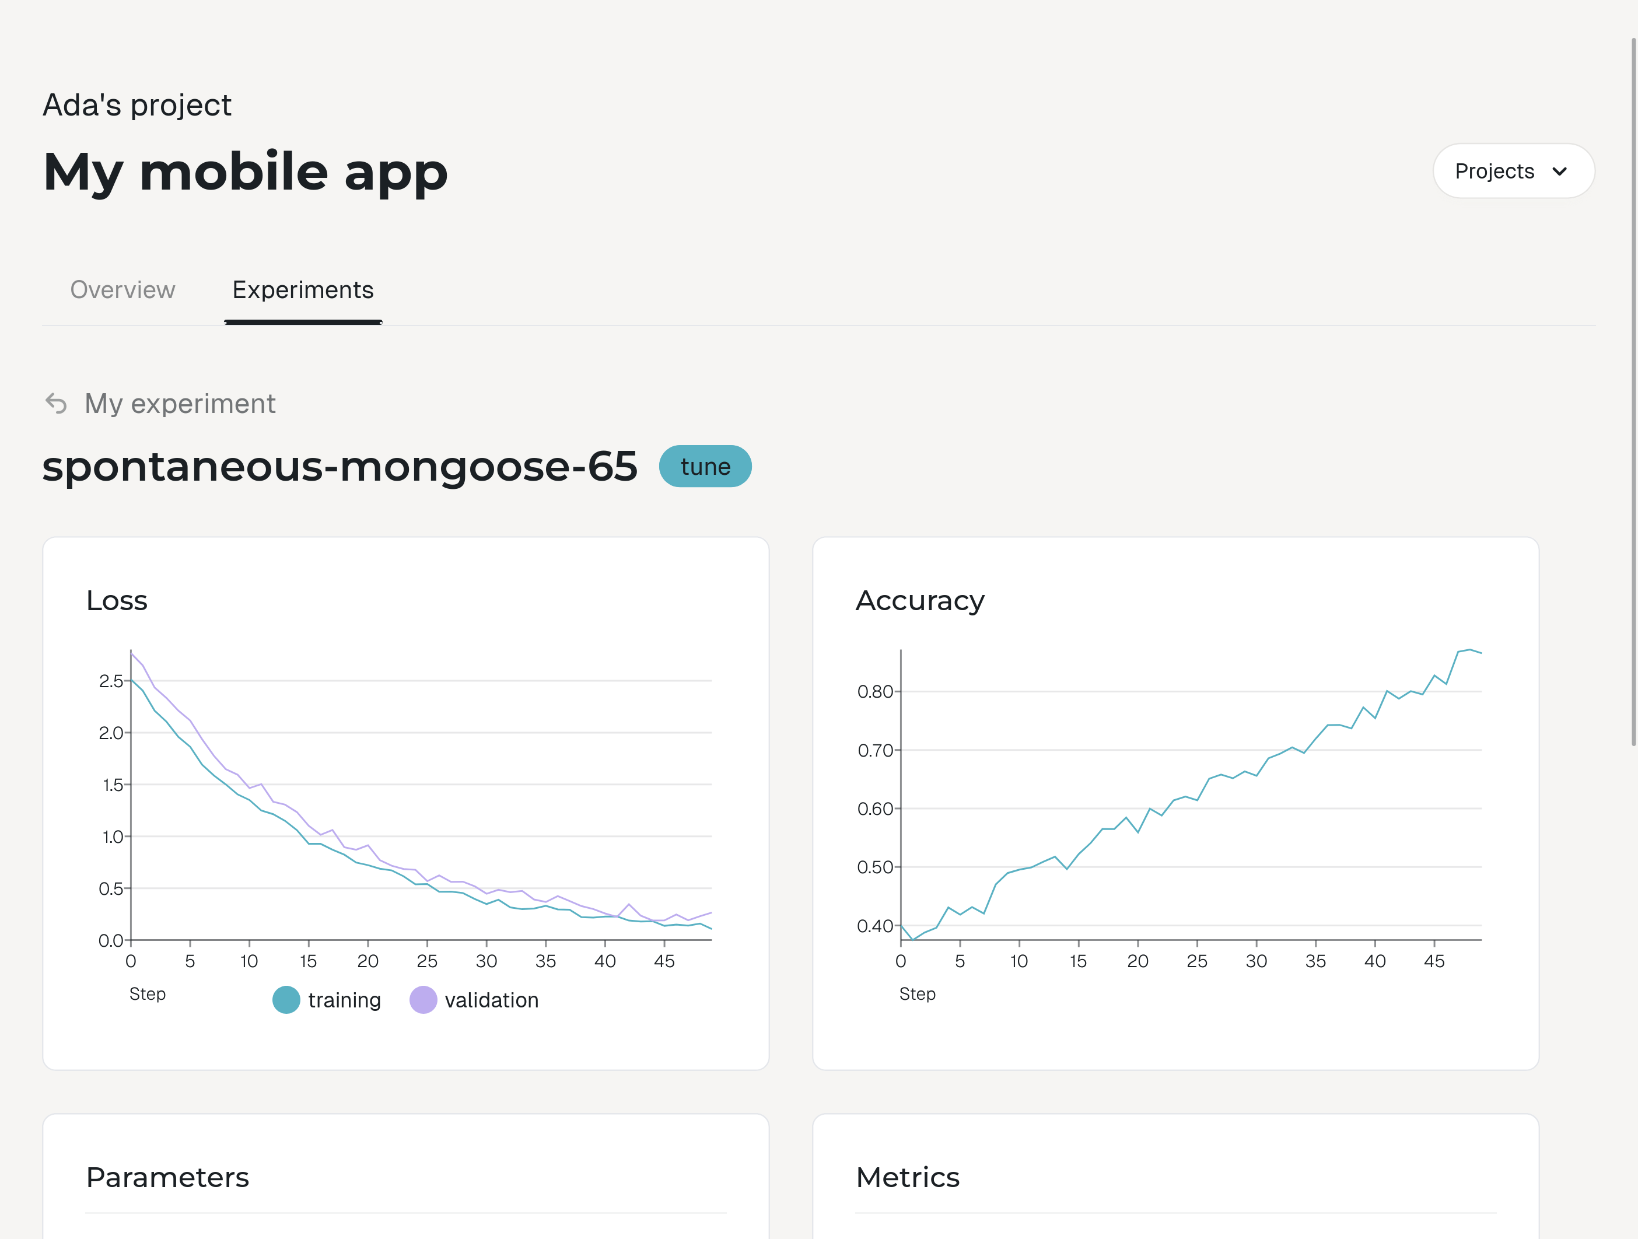Click the tune tag badge
The width and height of the screenshot is (1638, 1239).
coord(705,467)
